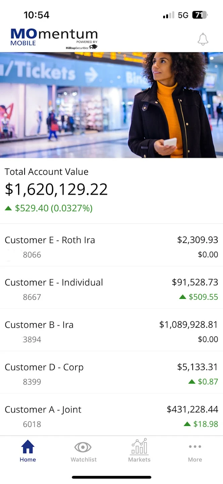Switch to the Markets tab
The width and height of the screenshot is (223, 484).
[139, 452]
